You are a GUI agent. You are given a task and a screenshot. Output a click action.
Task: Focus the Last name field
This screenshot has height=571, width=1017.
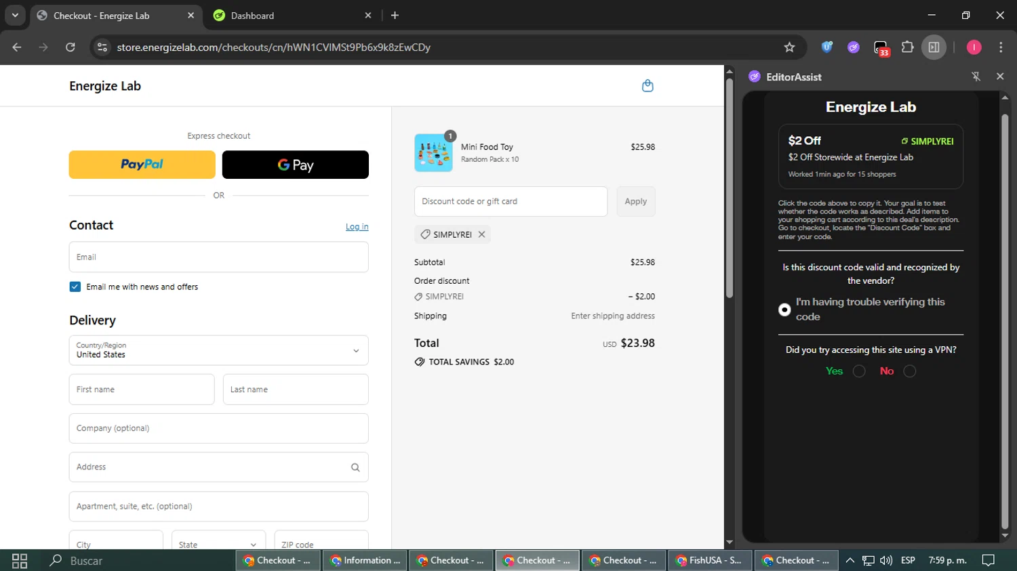point(296,389)
